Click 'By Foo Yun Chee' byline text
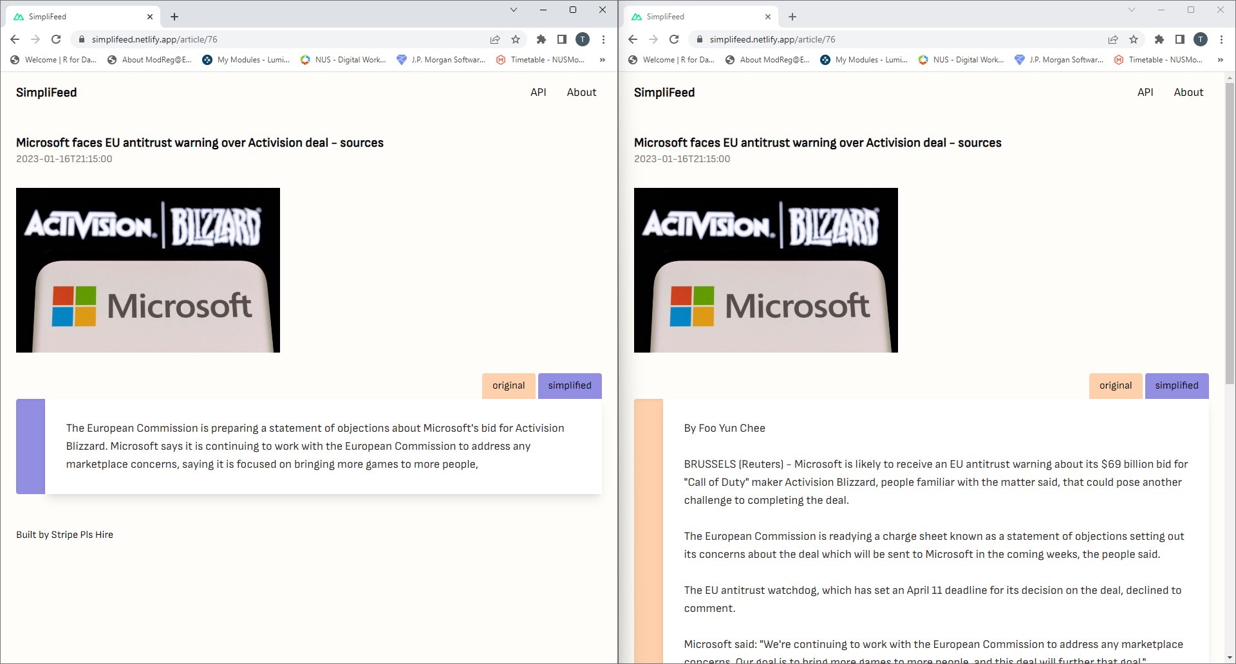This screenshot has width=1236, height=664. [x=724, y=429]
